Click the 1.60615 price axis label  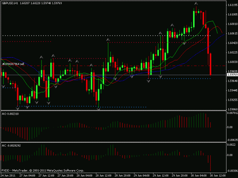(x=233, y=33)
